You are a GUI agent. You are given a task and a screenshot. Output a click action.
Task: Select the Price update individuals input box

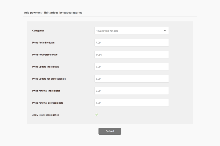click(x=131, y=67)
